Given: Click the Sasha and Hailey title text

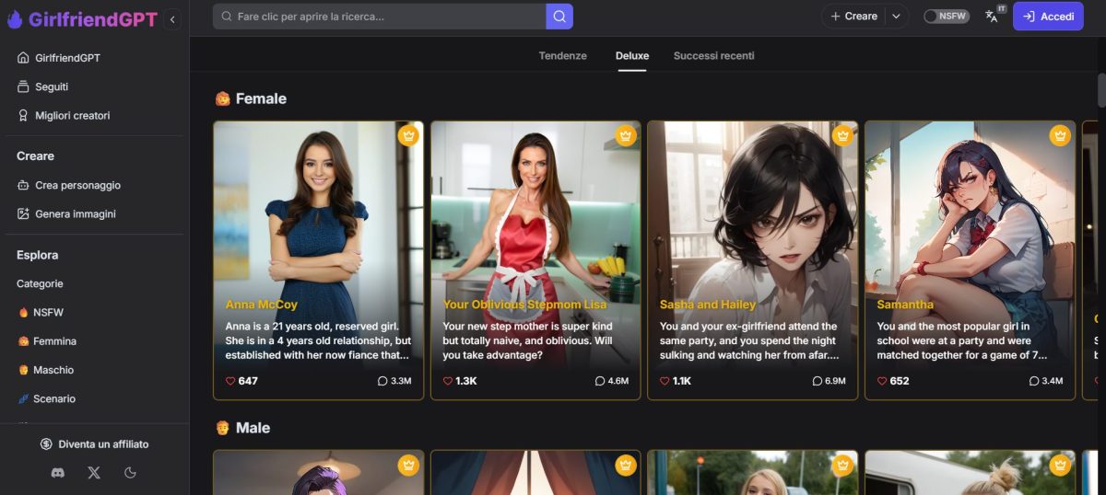Looking at the screenshot, I should click(708, 305).
